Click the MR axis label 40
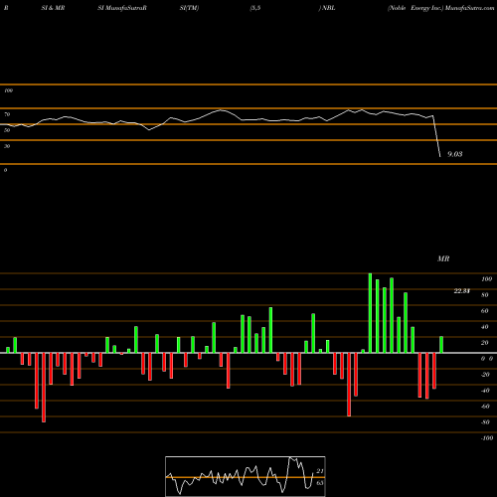This screenshot has height=497, width=497. [484, 327]
